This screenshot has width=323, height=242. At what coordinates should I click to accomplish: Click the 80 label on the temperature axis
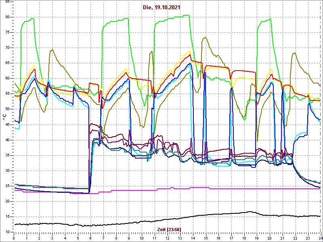point(7,17)
